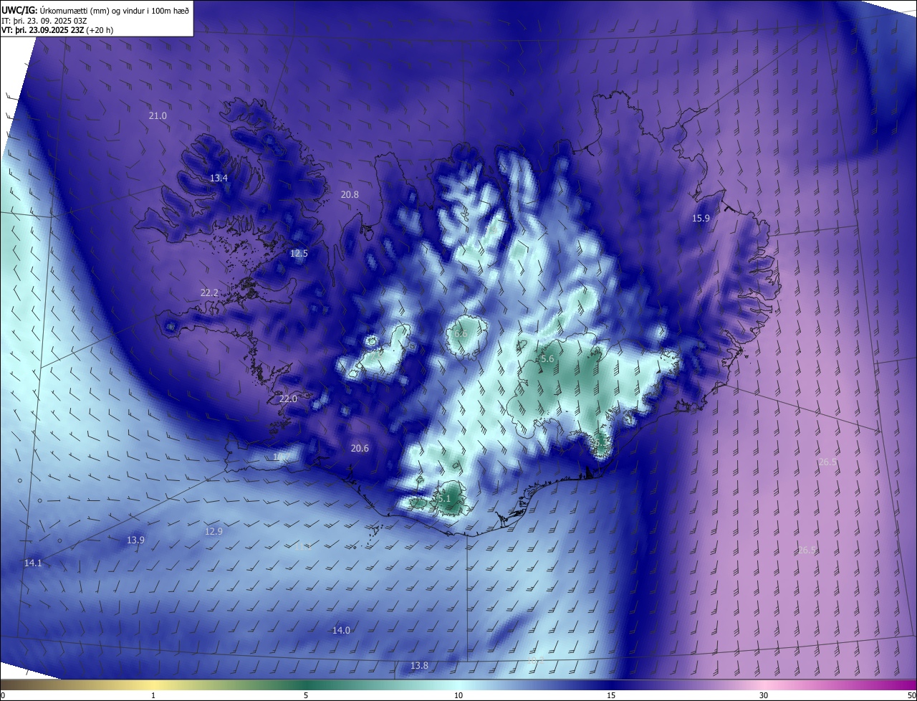
Task: Click the 22.0 value label
Action: (x=288, y=399)
